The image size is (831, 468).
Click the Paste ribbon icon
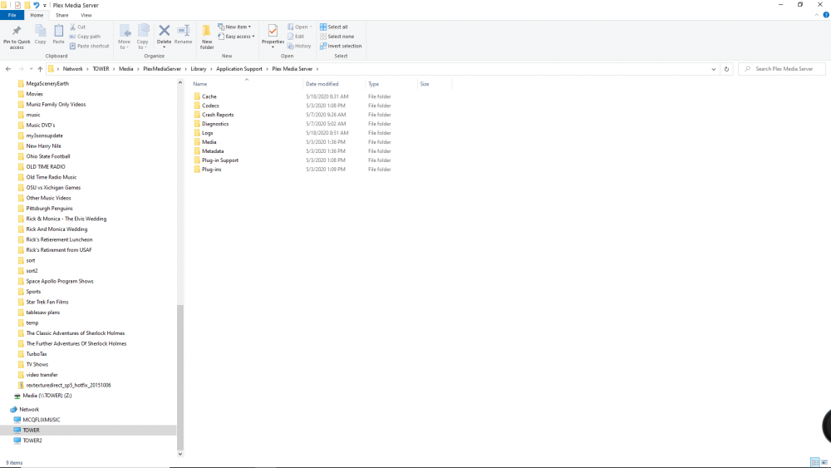click(x=58, y=32)
